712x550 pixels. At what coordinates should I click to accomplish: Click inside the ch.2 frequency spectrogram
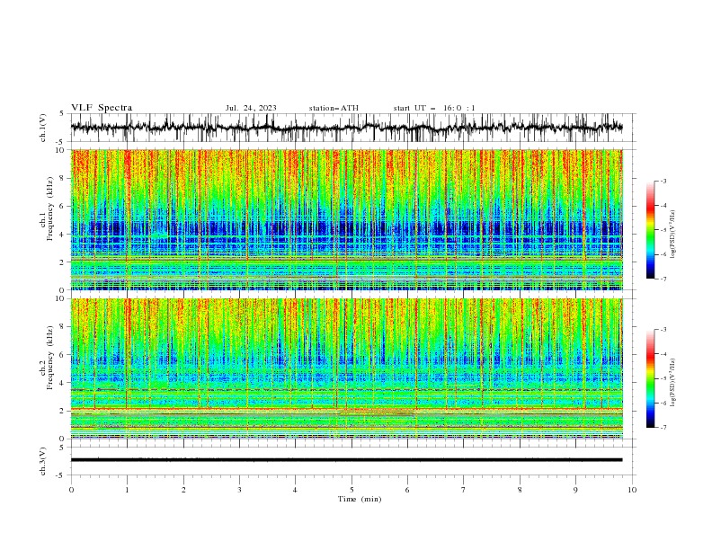coord(347,368)
